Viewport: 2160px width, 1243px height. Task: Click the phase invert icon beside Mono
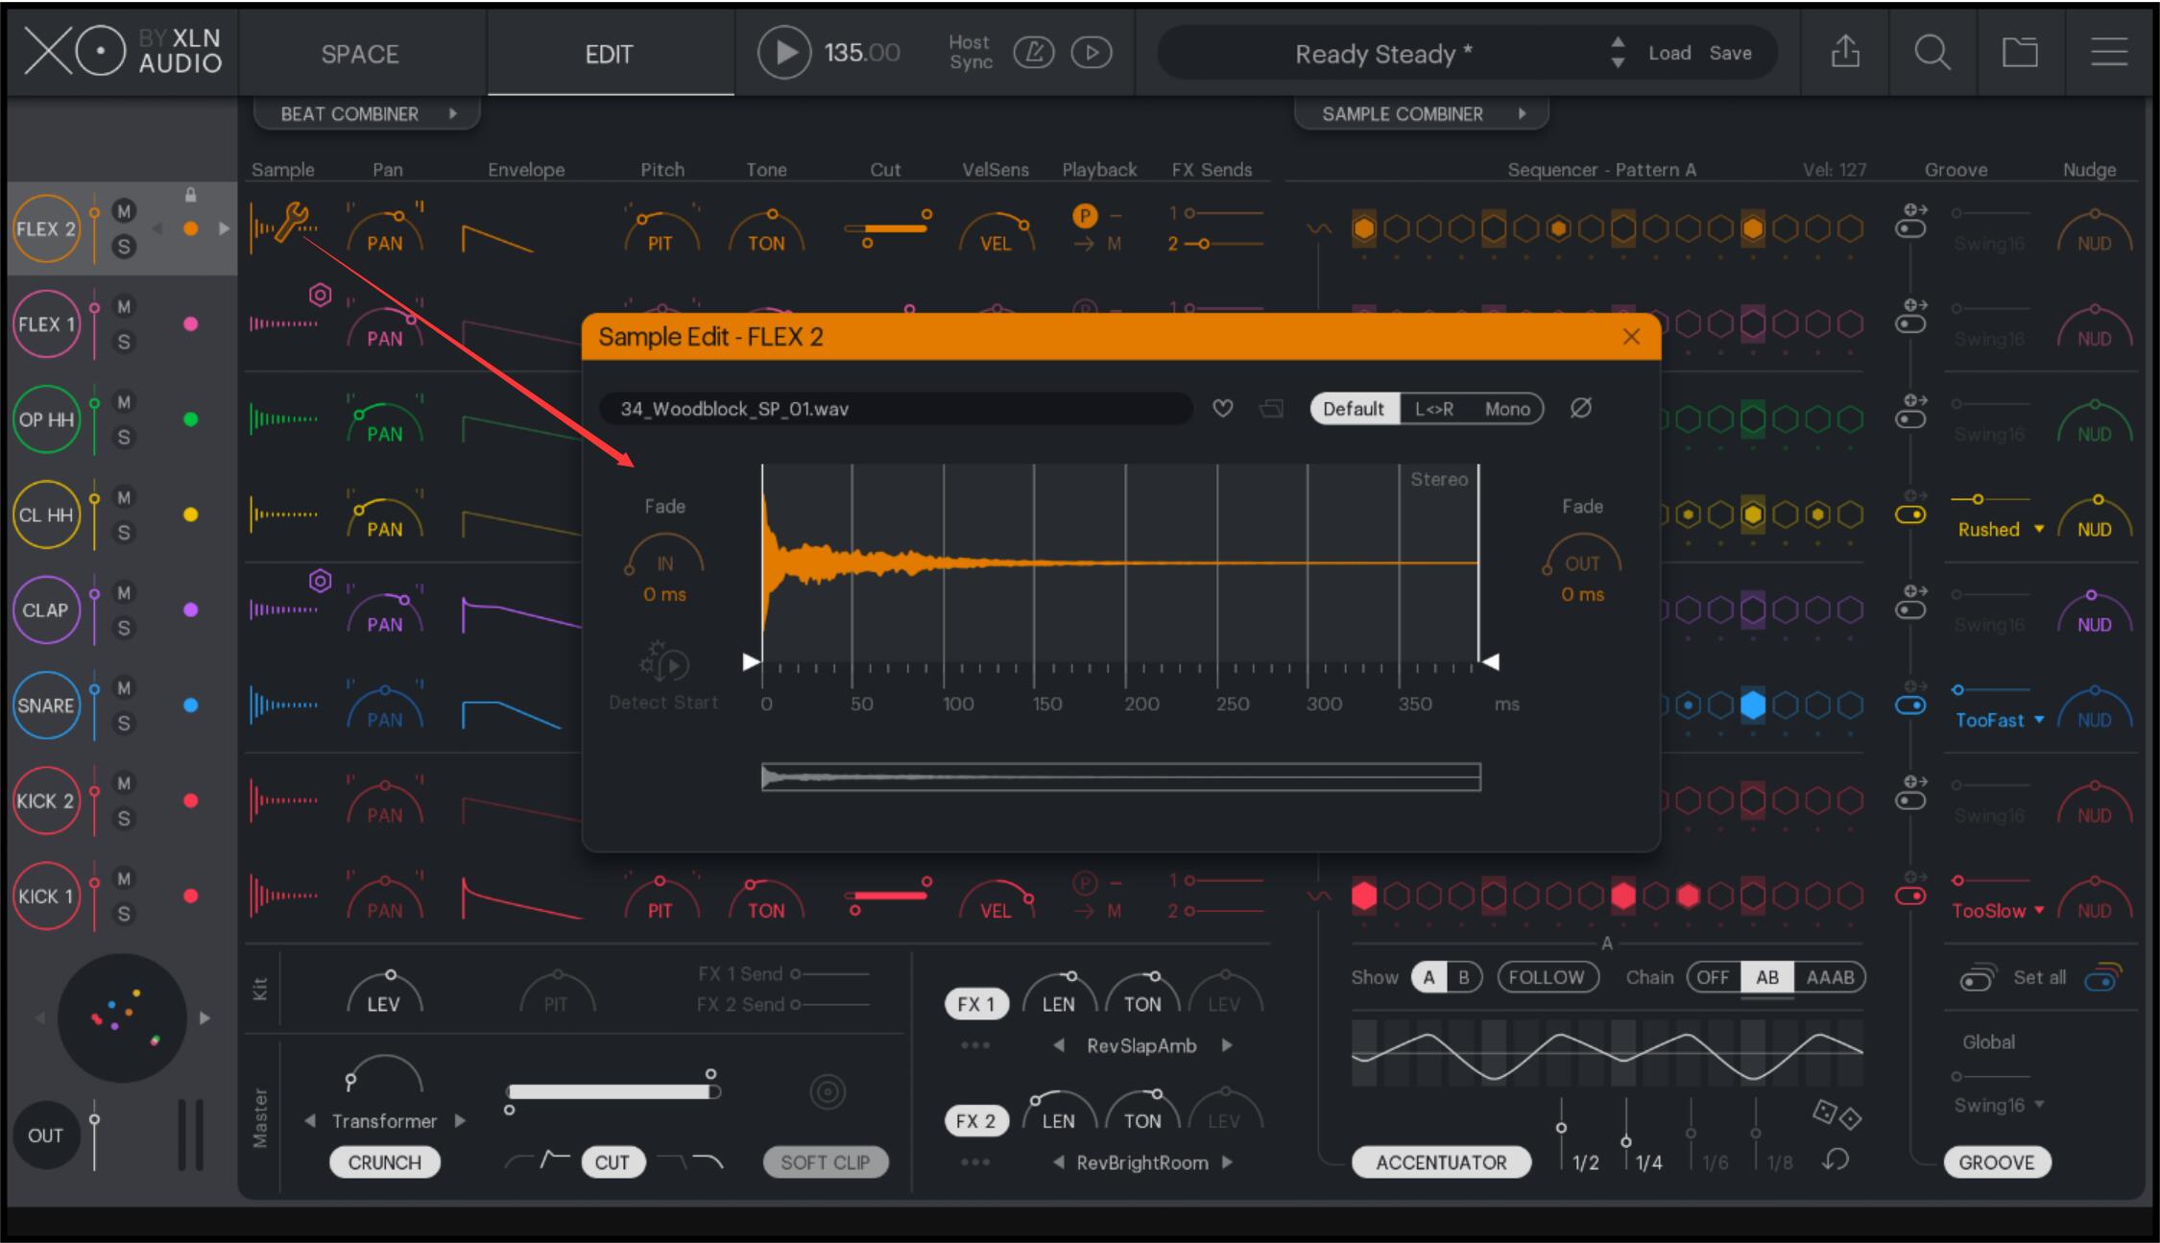point(1580,409)
